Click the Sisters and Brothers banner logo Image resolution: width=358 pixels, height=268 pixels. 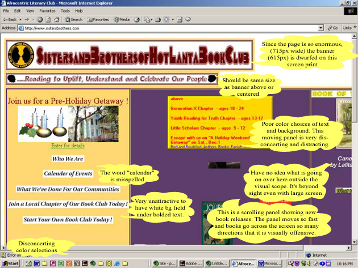pos(21,55)
